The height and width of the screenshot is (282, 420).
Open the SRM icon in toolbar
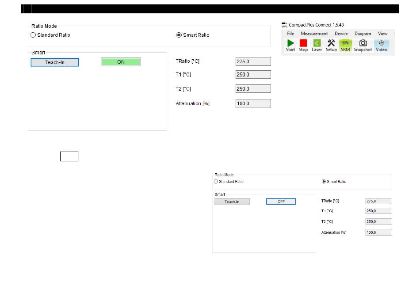point(345,43)
